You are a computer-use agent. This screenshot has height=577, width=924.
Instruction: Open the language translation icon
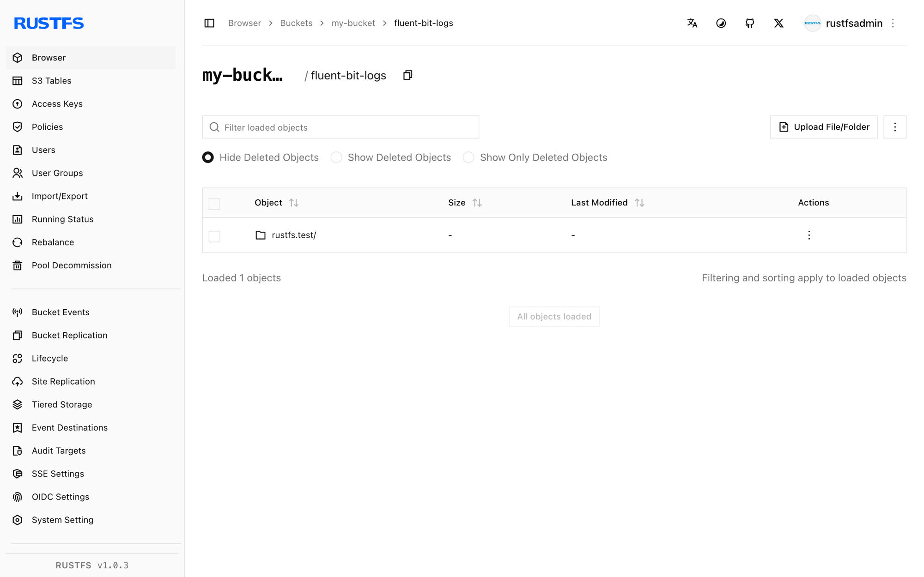[692, 23]
